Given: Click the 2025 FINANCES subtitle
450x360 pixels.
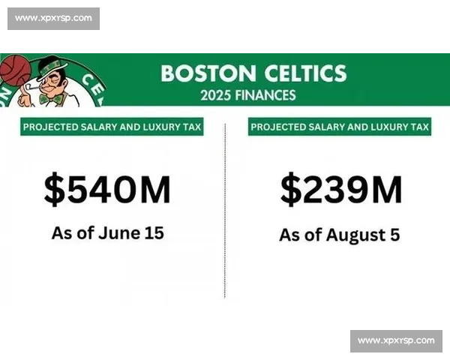Looking at the screenshot, I should coord(248,95).
